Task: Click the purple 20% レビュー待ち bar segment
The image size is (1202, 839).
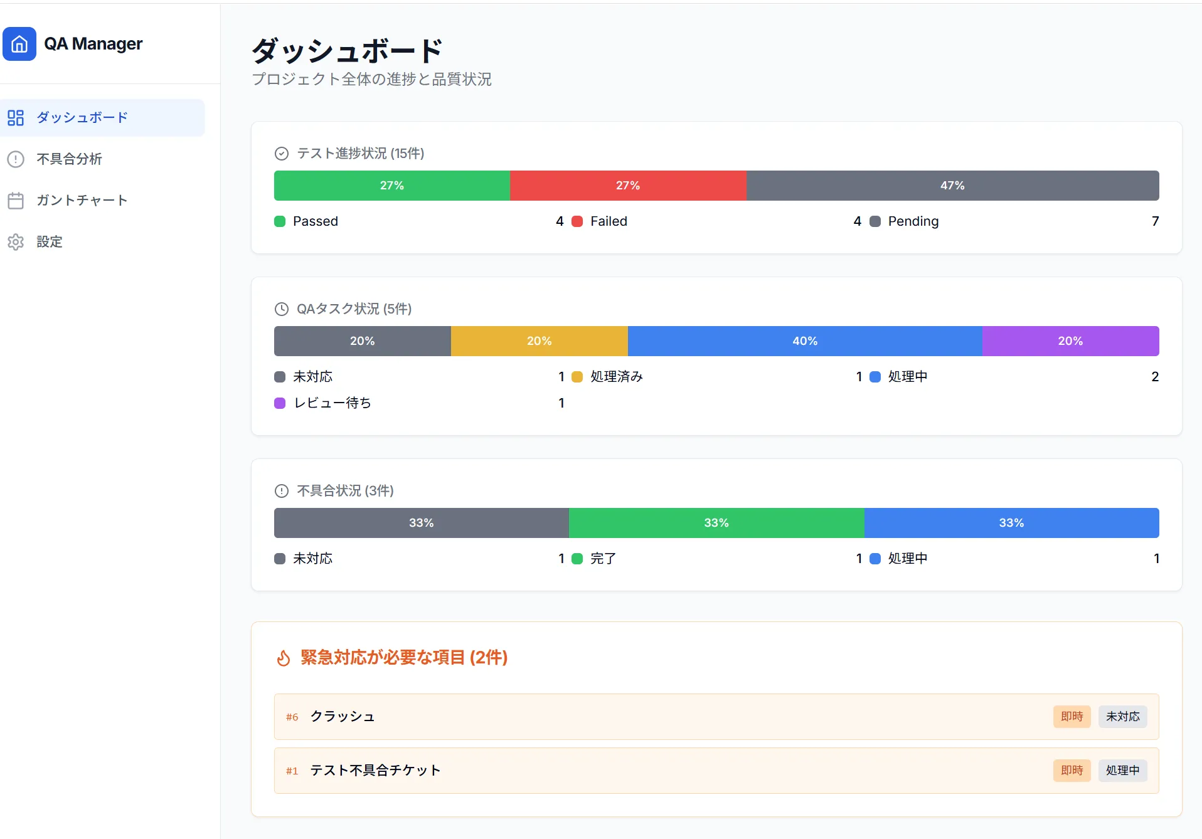Action: coord(1070,341)
